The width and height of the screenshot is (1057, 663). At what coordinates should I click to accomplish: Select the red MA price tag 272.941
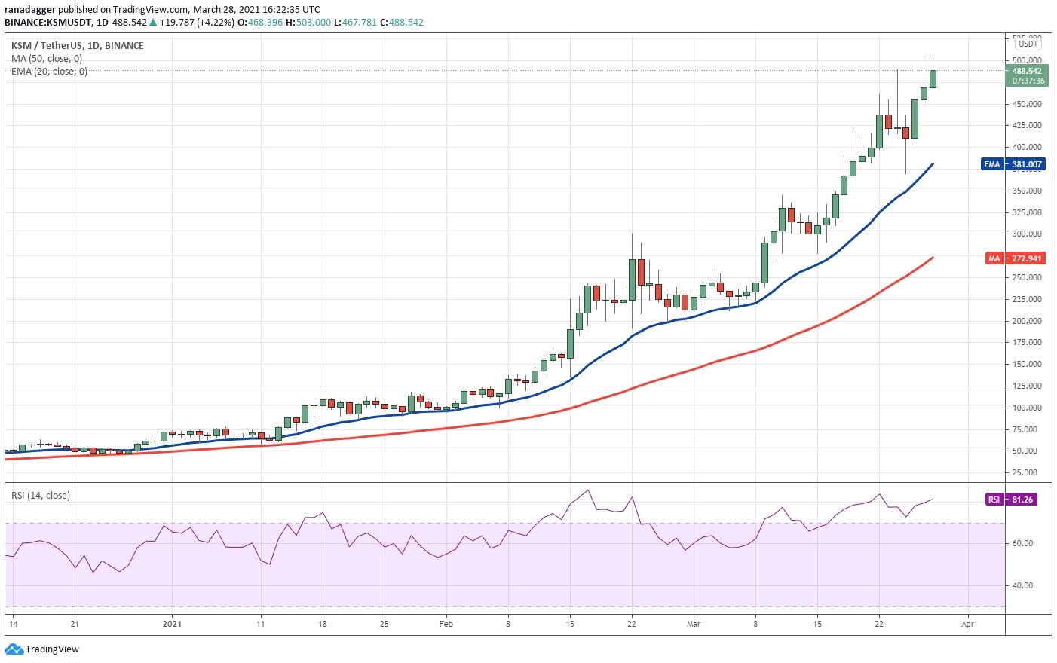1015,258
